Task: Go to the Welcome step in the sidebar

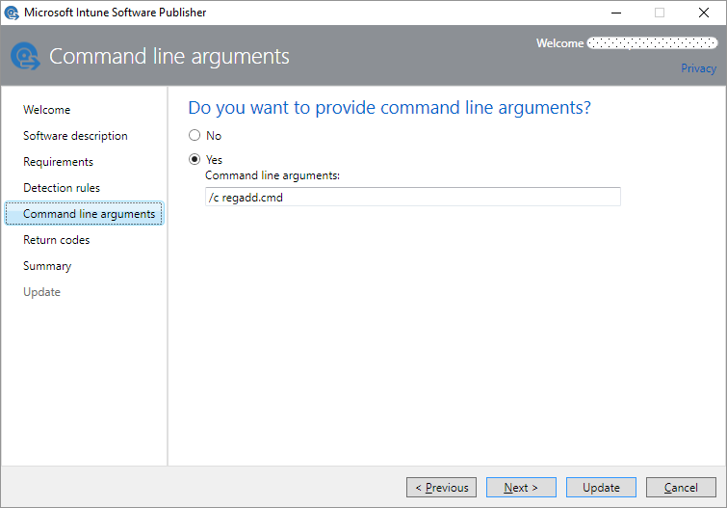Action: pyautogui.click(x=47, y=110)
